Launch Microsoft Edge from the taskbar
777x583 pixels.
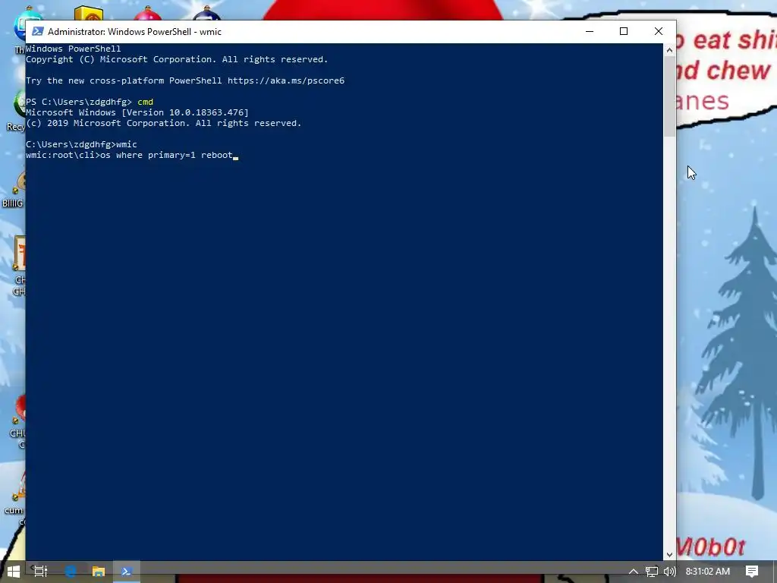(x=71, y=572)
